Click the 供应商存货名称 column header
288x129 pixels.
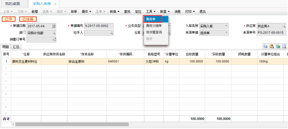tap(54, 54)
